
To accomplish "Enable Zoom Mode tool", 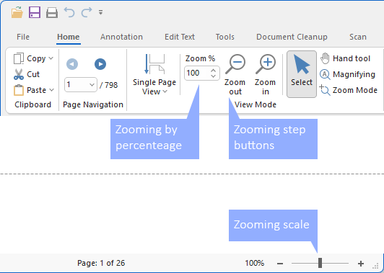I will click(x=348, y=90).
